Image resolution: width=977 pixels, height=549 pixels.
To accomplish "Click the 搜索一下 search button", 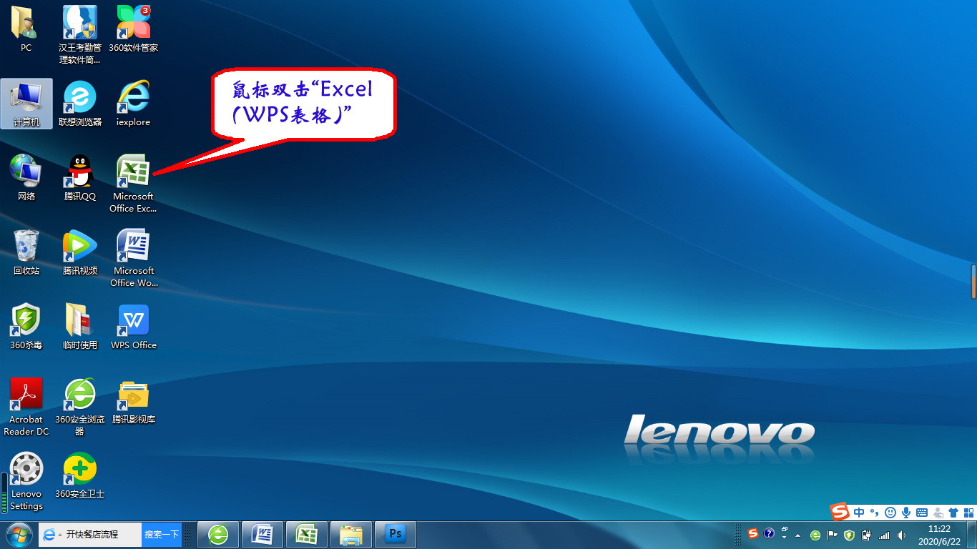I will [161, 534].
